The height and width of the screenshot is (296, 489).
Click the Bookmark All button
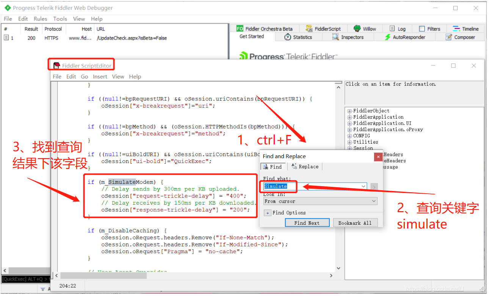[355, 223]
